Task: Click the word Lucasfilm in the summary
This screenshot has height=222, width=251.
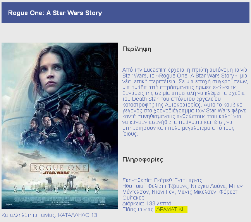Action: coord(150,69)
